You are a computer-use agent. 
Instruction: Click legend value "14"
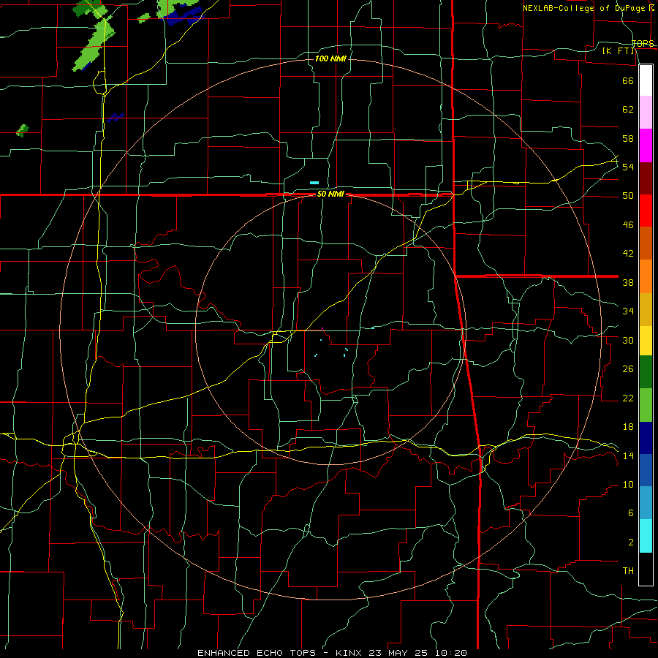tap(628, 455)
